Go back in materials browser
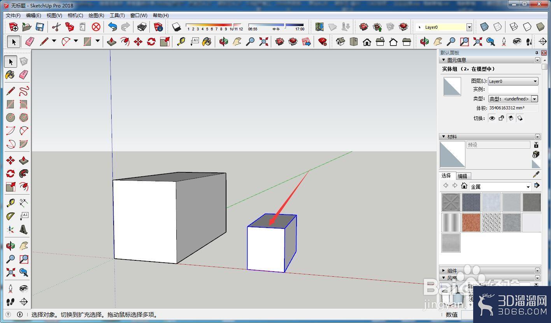 (446, 186)
